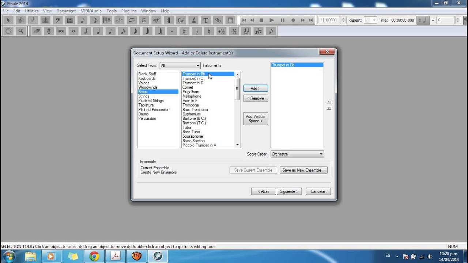
Task: Select the Sharp accidental tool
Action: pyautogui.click(x=184, y=31)
